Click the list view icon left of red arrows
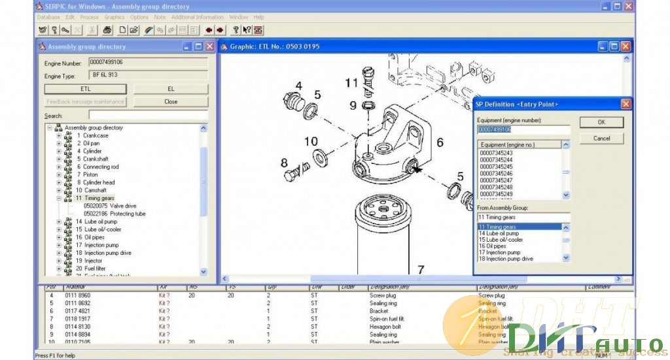 coord(183,30)
